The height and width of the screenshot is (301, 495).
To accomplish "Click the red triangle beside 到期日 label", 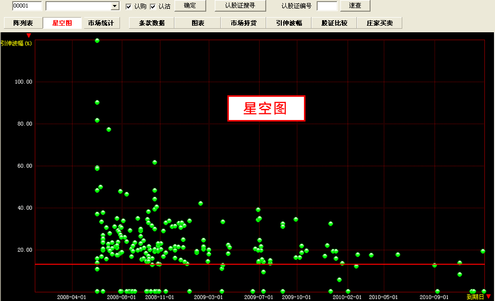I will point(488,296).
